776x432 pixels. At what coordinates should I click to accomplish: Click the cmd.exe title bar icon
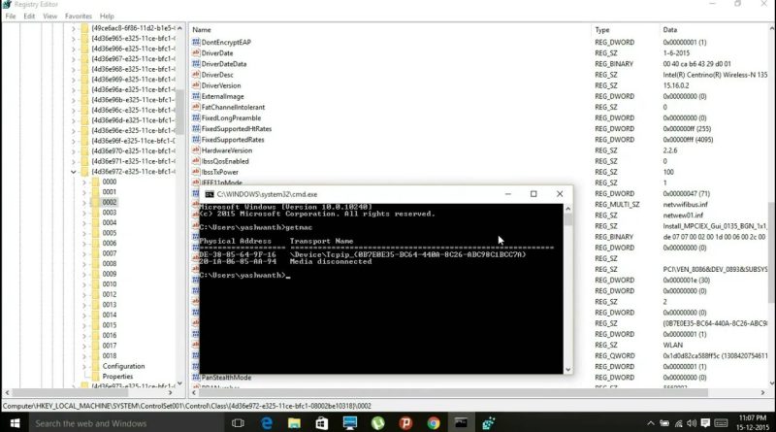click(210, 194)
